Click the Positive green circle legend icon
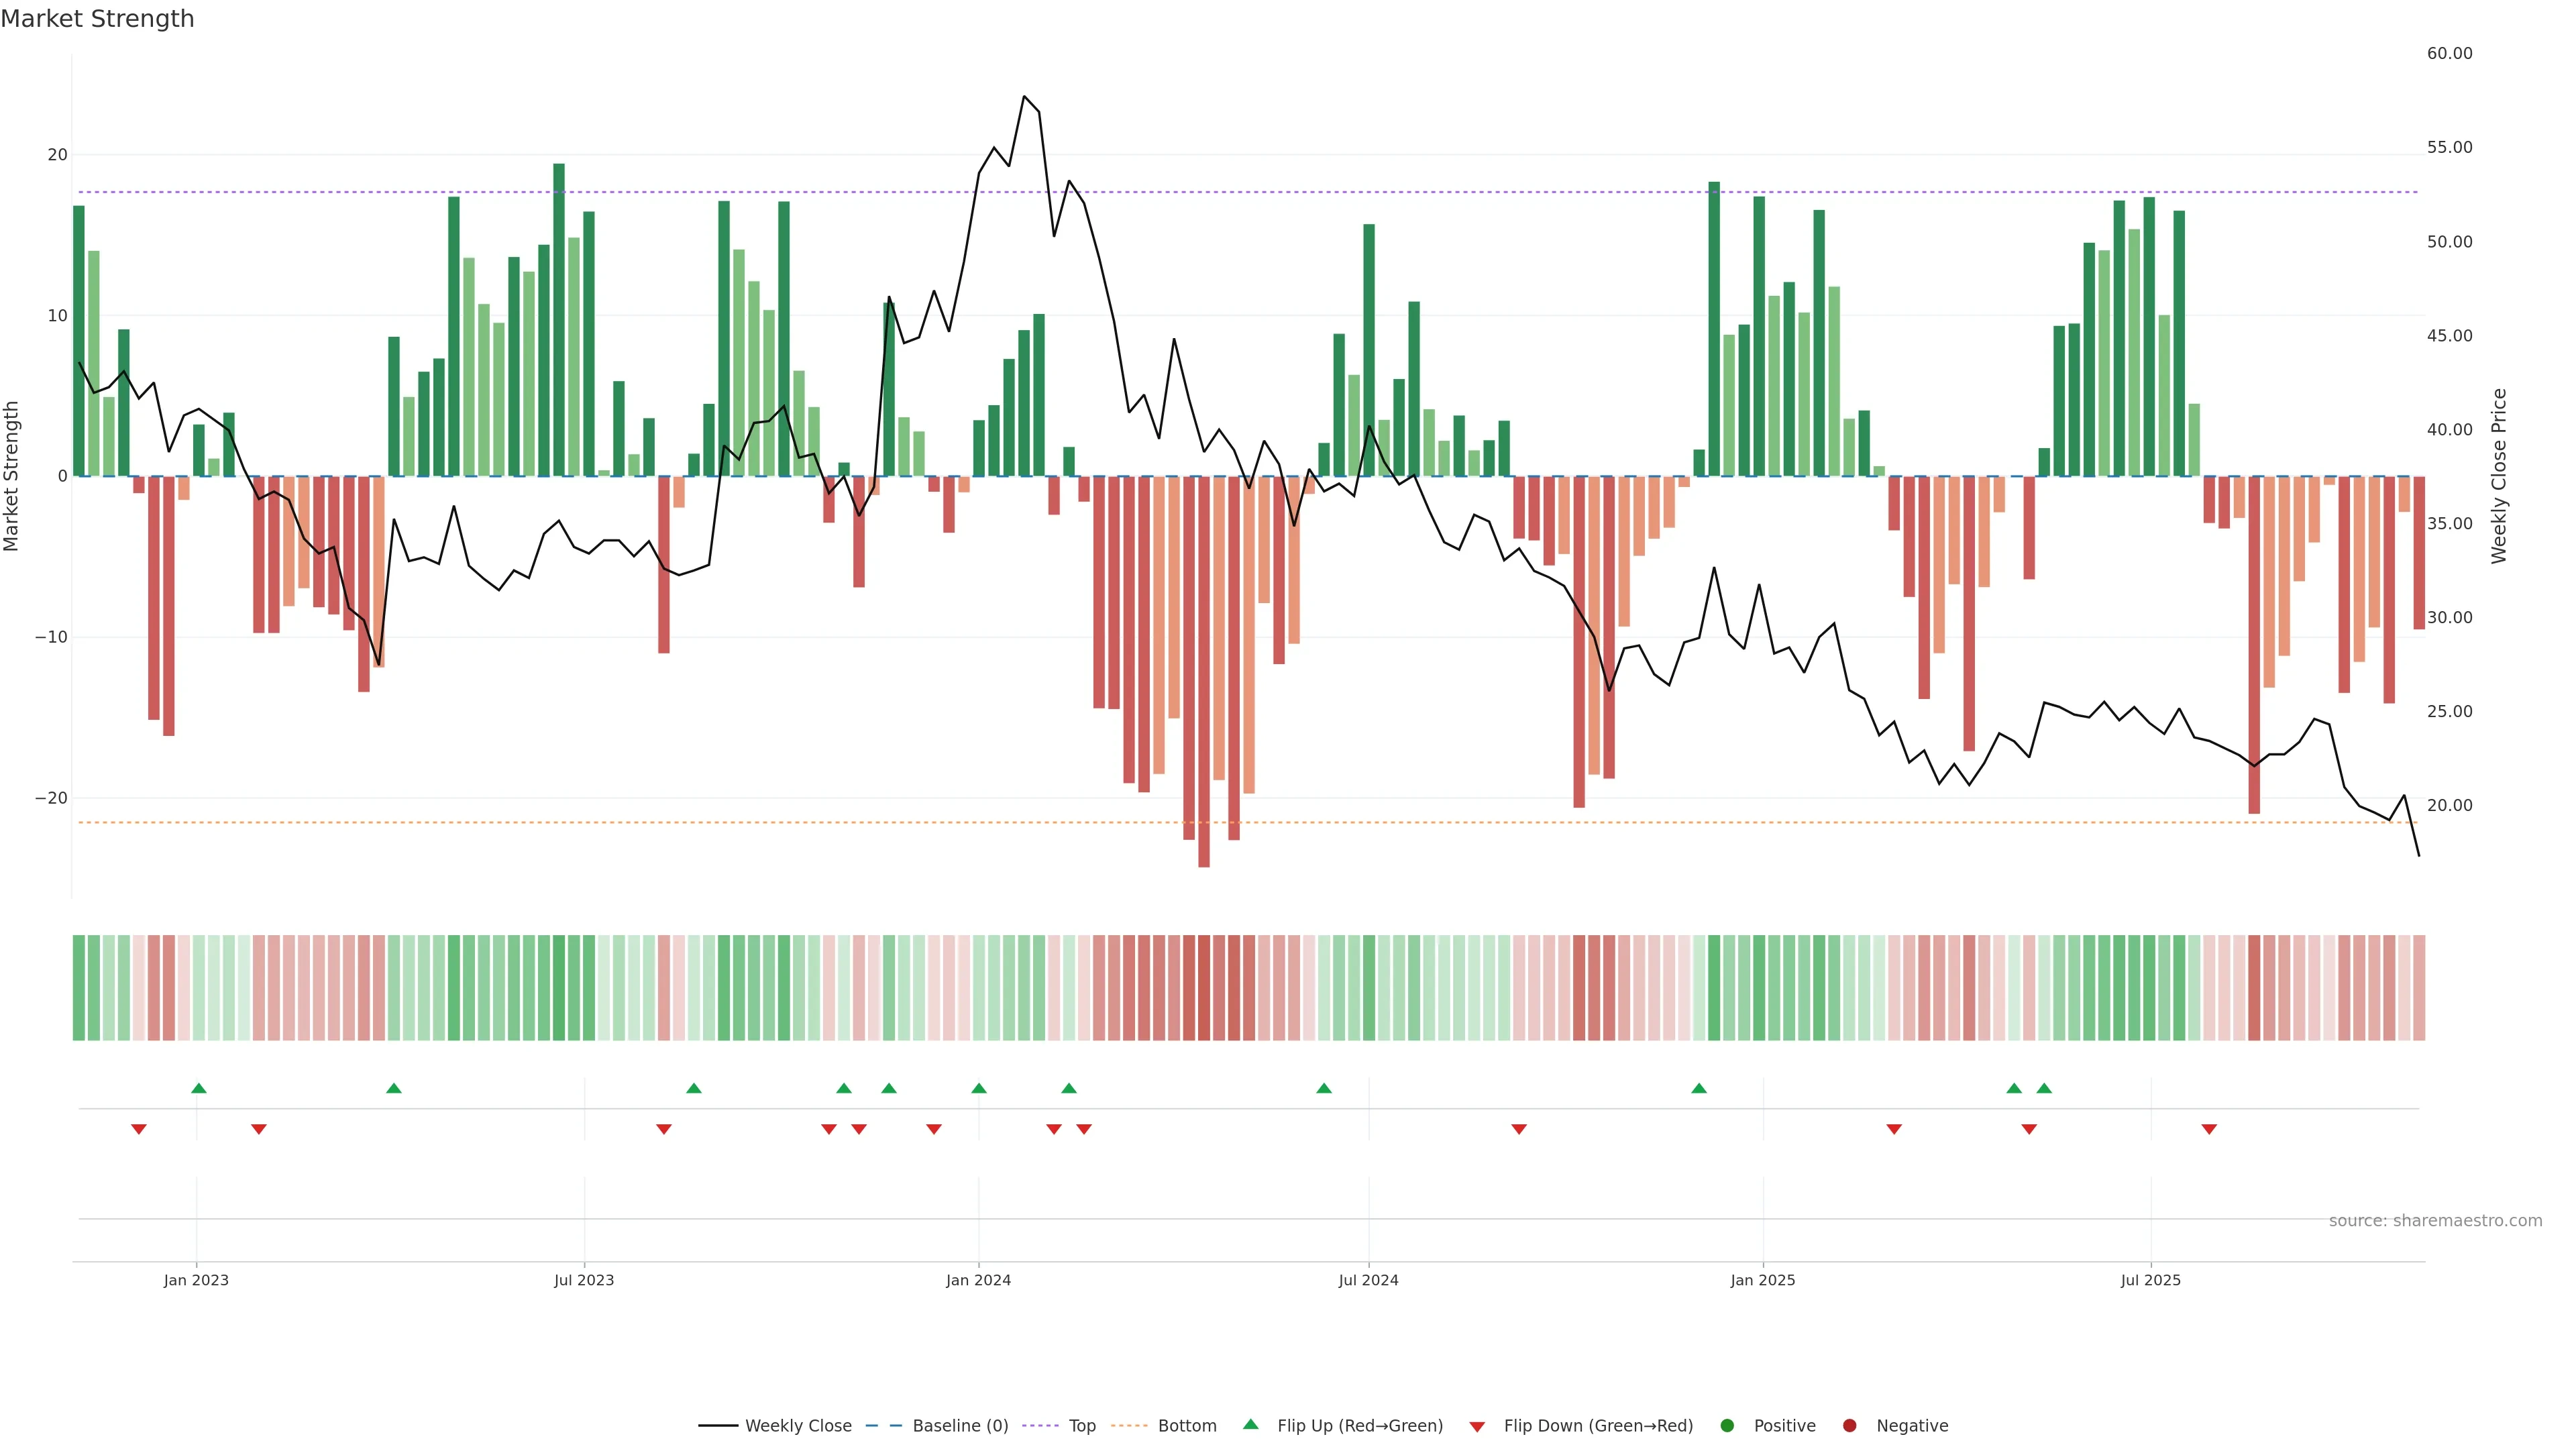 (1727, 1426)
